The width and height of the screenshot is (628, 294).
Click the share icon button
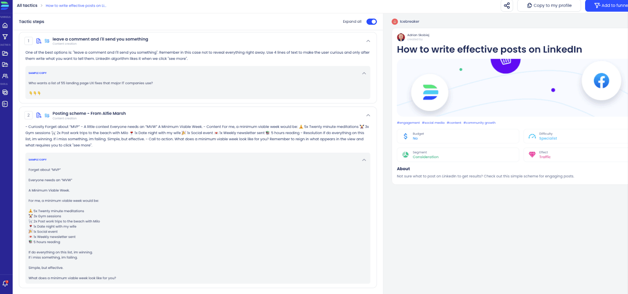click(507, 5)
